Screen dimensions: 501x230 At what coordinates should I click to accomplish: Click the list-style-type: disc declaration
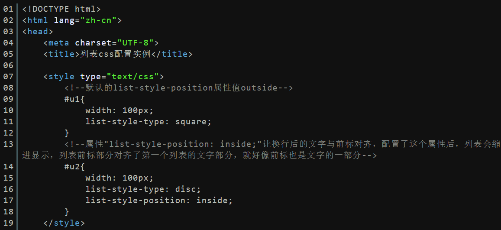point(143,189)
